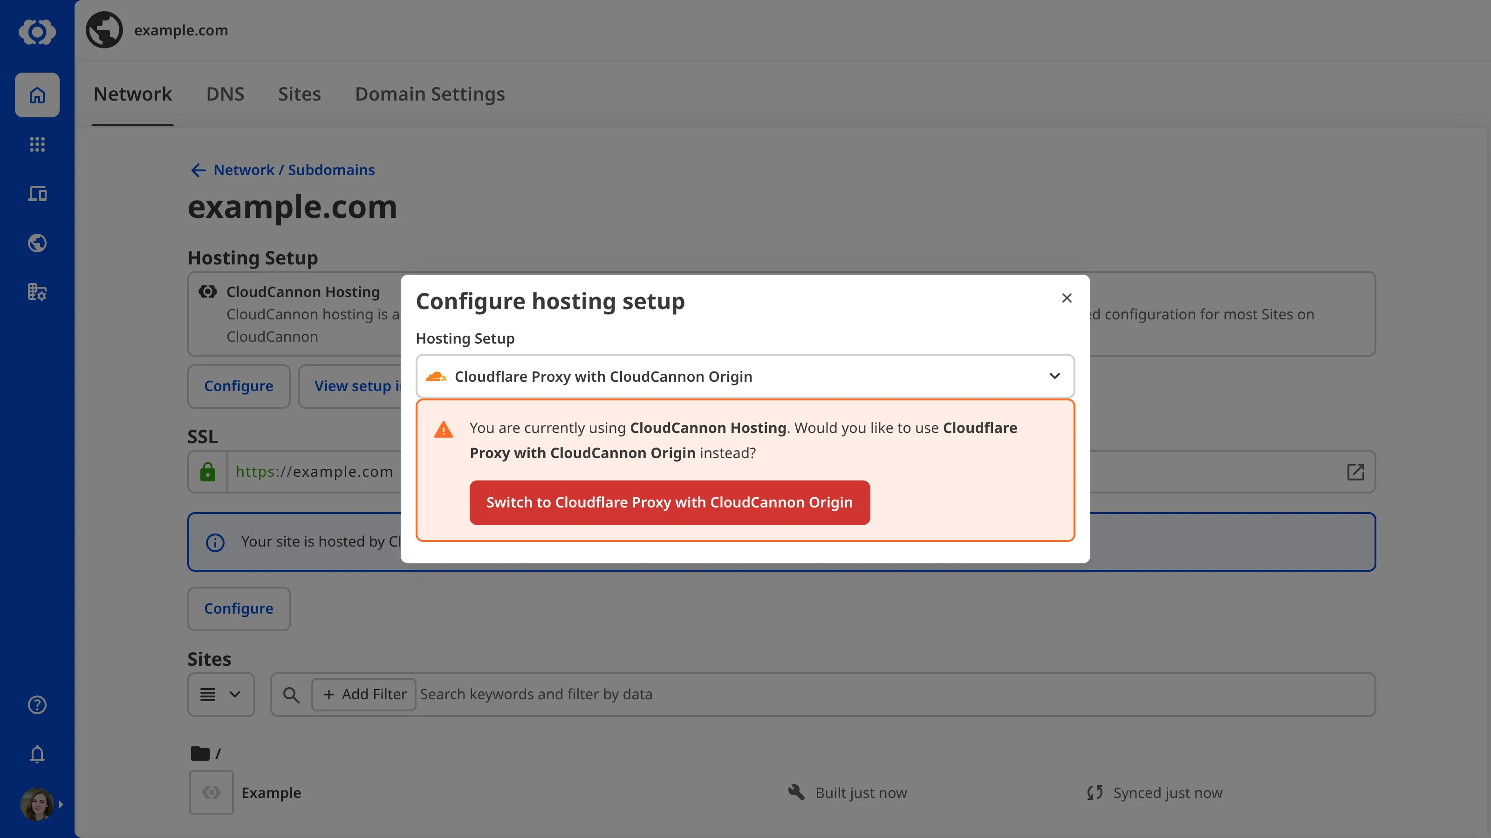Open the notifications bell icon
1491x838 pixels.
pyautogui.click(x=37, y=754)
